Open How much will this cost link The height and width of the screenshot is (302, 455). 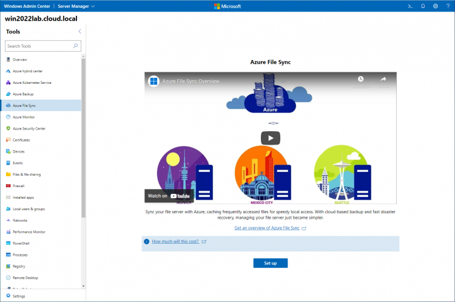coord(175,241)
